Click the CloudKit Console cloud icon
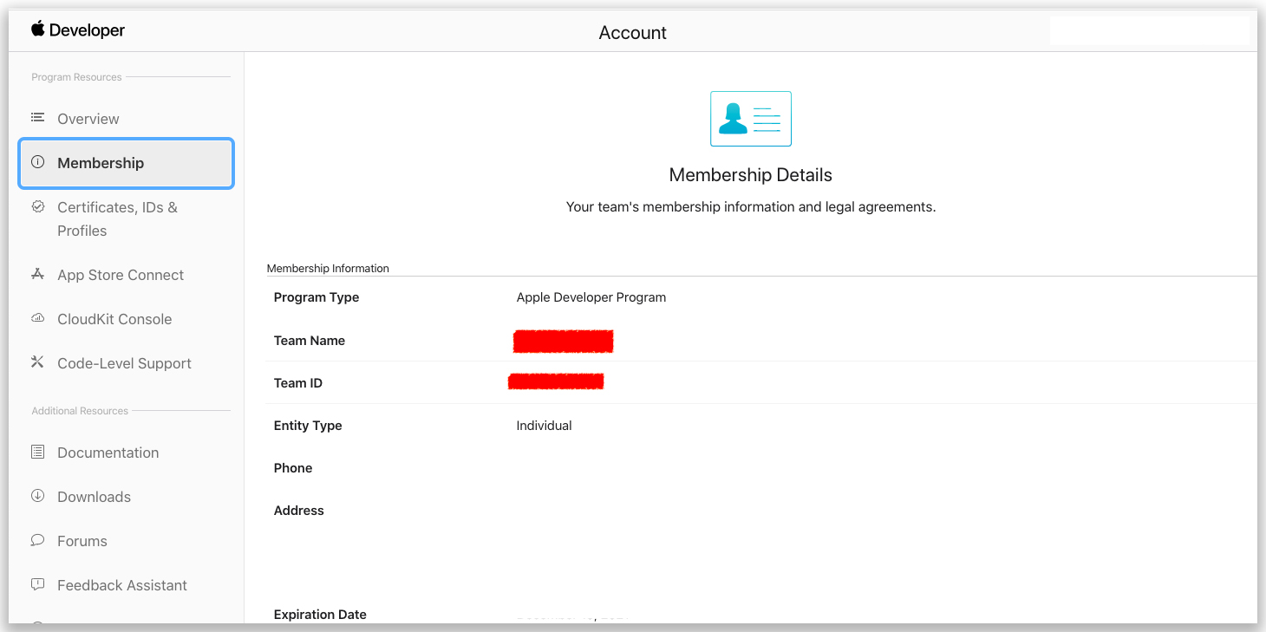This screenshot has width=1266, height=632. tap(37, 318)
